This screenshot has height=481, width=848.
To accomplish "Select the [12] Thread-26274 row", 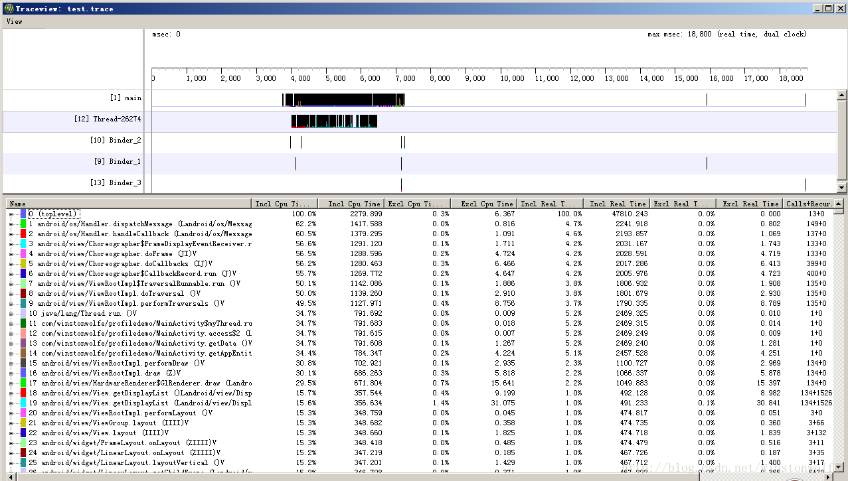I will [419, 121].
